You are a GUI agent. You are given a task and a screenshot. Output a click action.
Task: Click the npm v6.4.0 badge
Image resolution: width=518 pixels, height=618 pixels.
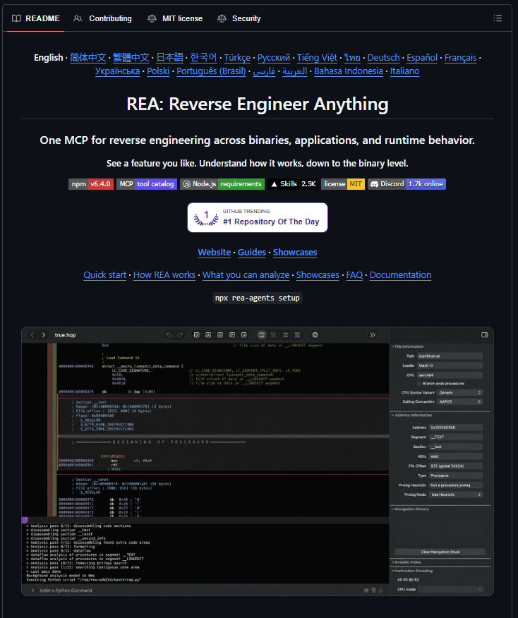pyautogui.click(x=91, y=184)
